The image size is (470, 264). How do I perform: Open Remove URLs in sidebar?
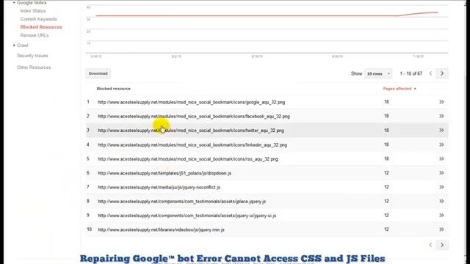pyautogui.click(x=35, y=35)
